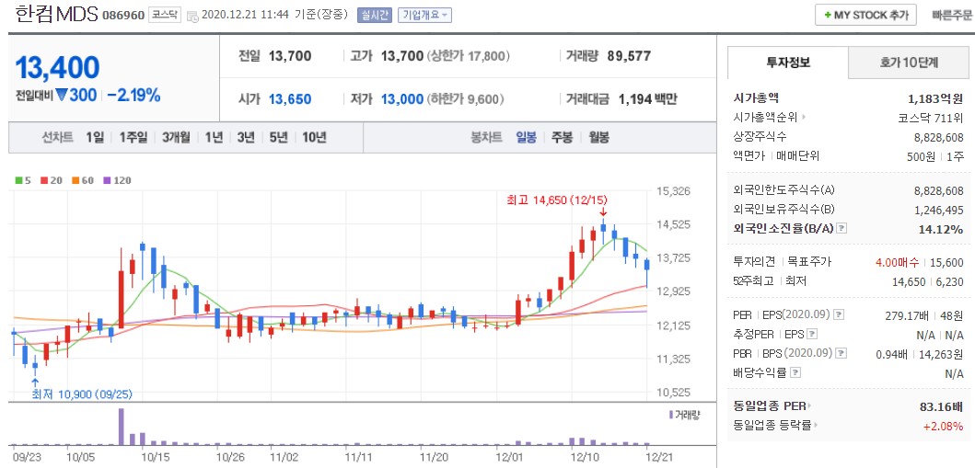This screenshot has width=975, height=468.
Task: Click the 52주최고 14,650 value
Action: coord(908,281)
